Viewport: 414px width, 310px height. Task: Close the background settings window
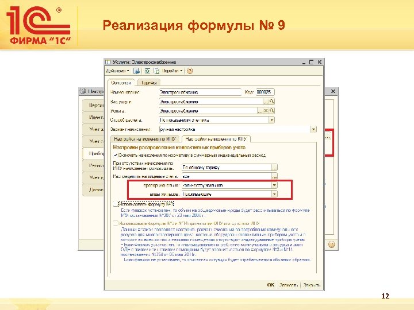point(333,91)
